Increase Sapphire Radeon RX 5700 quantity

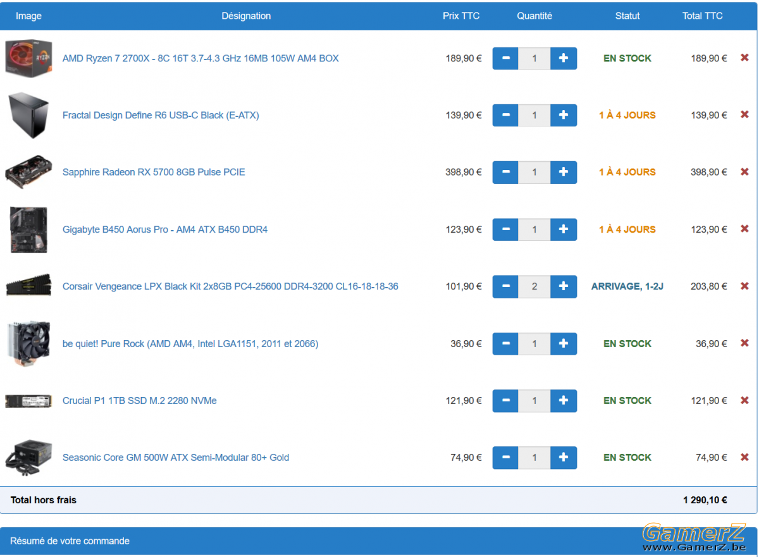564,172
